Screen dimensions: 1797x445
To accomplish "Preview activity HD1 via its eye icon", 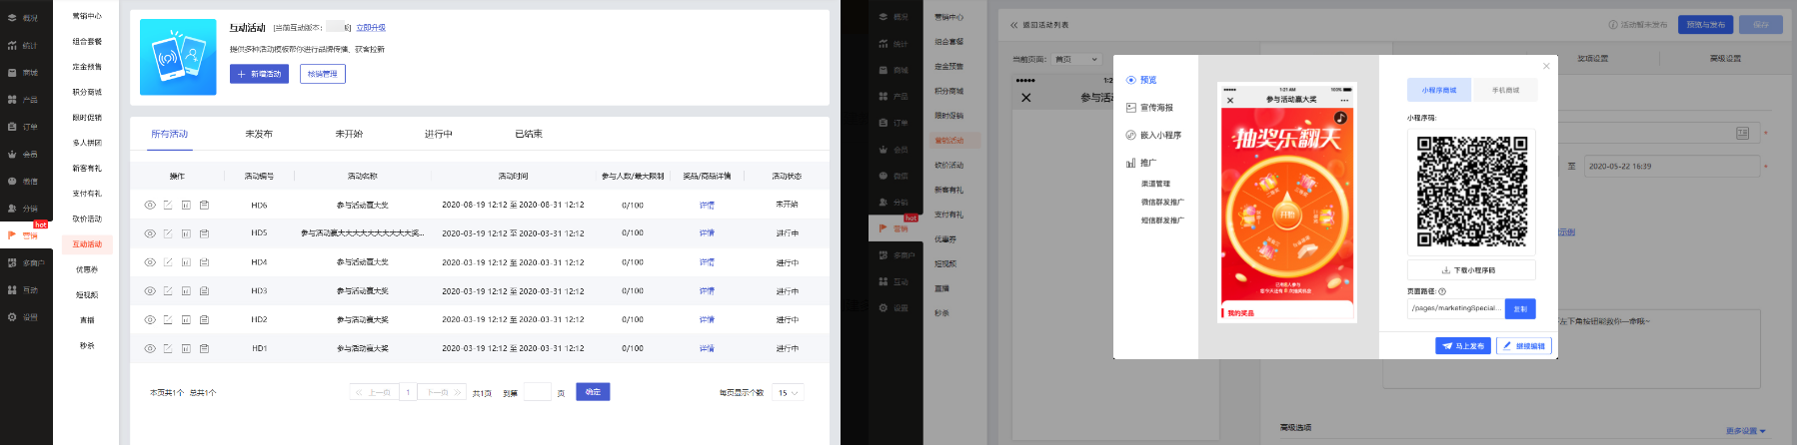I will point(150,348).
